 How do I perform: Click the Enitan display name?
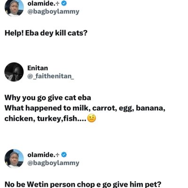[x=38, y=68]
